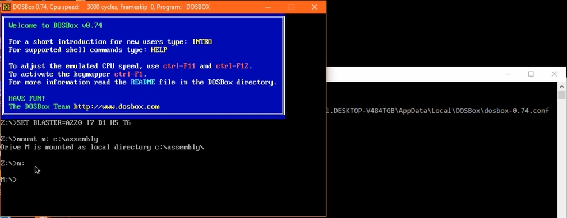This screenshot has height=218, width=567.
Task: Click the red ctrl-F1 keymapper shortcut
Action: click(129, 74)
